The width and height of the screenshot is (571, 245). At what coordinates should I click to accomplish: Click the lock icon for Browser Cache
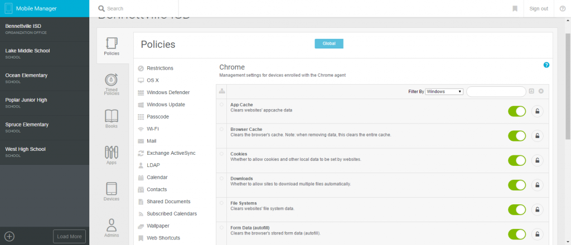pyautogui.click(x=537, y=136)
